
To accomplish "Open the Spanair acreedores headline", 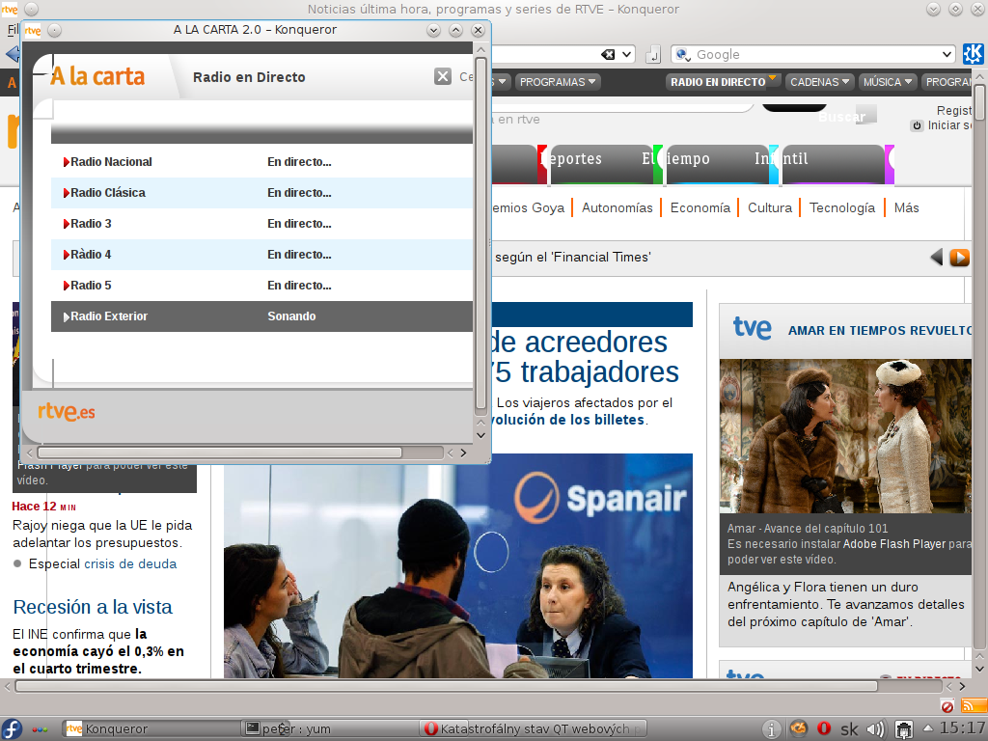I will click(586, 357).
